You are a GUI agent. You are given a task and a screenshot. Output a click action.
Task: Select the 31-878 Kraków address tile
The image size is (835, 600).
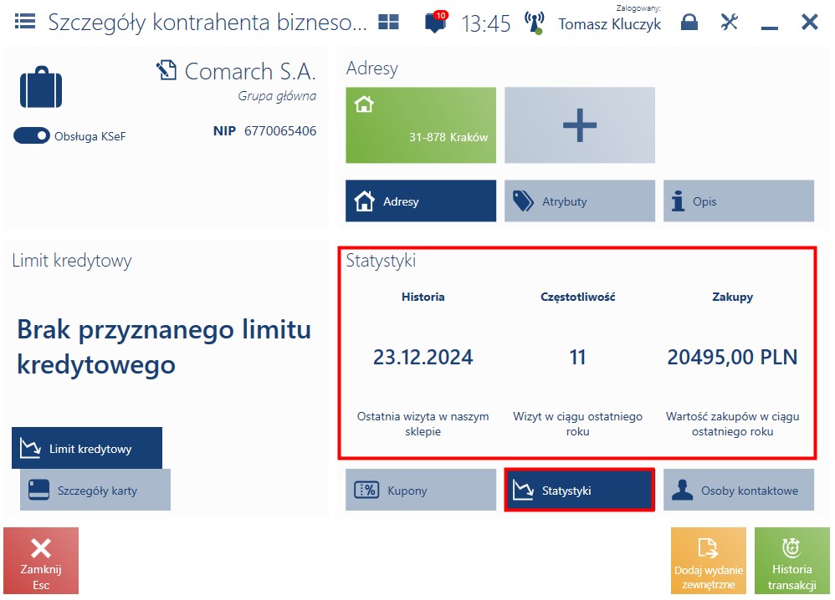(421, 125)
